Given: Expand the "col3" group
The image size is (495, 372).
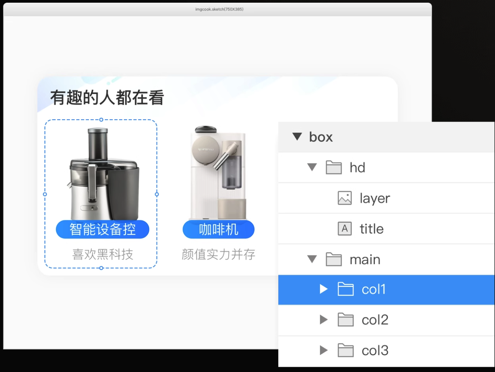Looking at the screenshot, I should click(323, 350).
